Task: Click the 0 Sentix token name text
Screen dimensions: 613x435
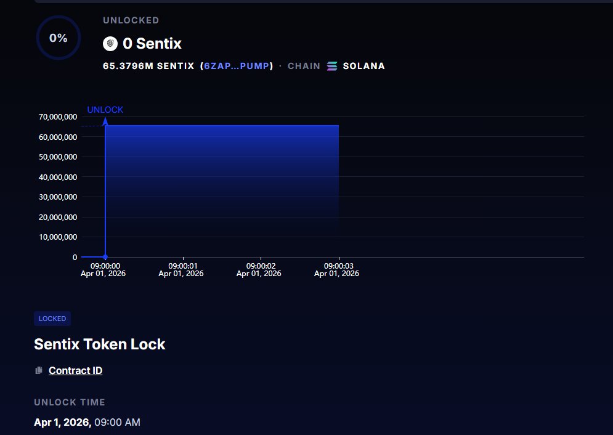Action: tap(154, 44)
